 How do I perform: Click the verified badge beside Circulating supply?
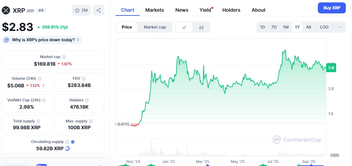pos(73,142)
